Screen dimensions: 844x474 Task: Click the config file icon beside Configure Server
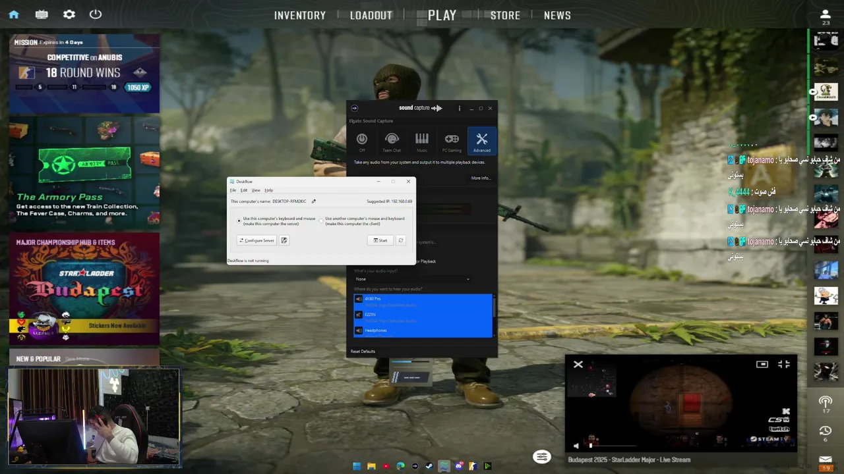click(x=284, y=240)
